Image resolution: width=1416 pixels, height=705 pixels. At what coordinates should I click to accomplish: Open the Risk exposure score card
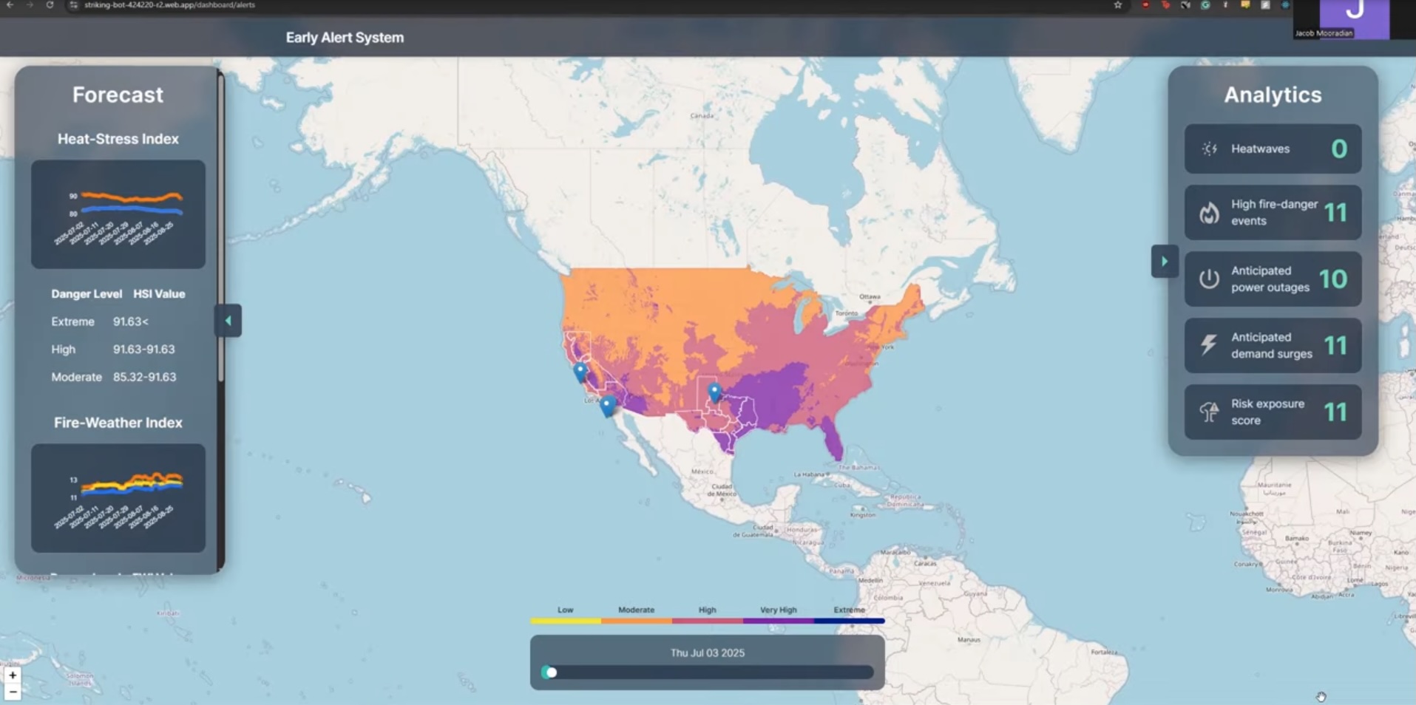[x=1273, y=412]
